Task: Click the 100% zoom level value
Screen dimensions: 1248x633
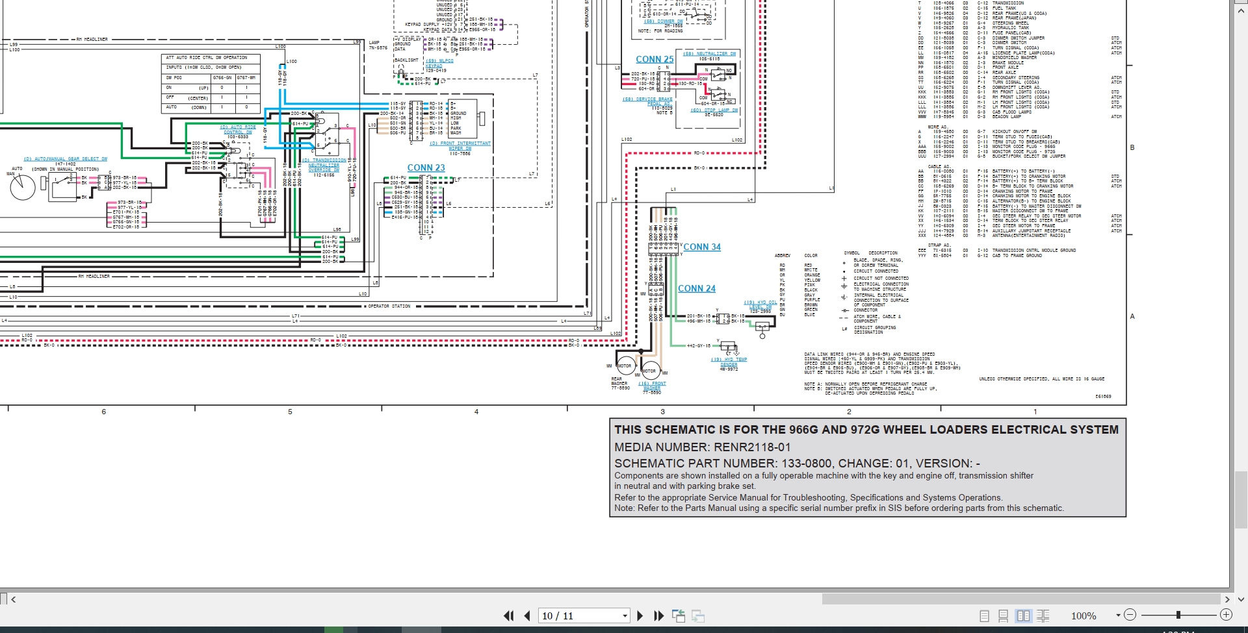Action: 1084,615
